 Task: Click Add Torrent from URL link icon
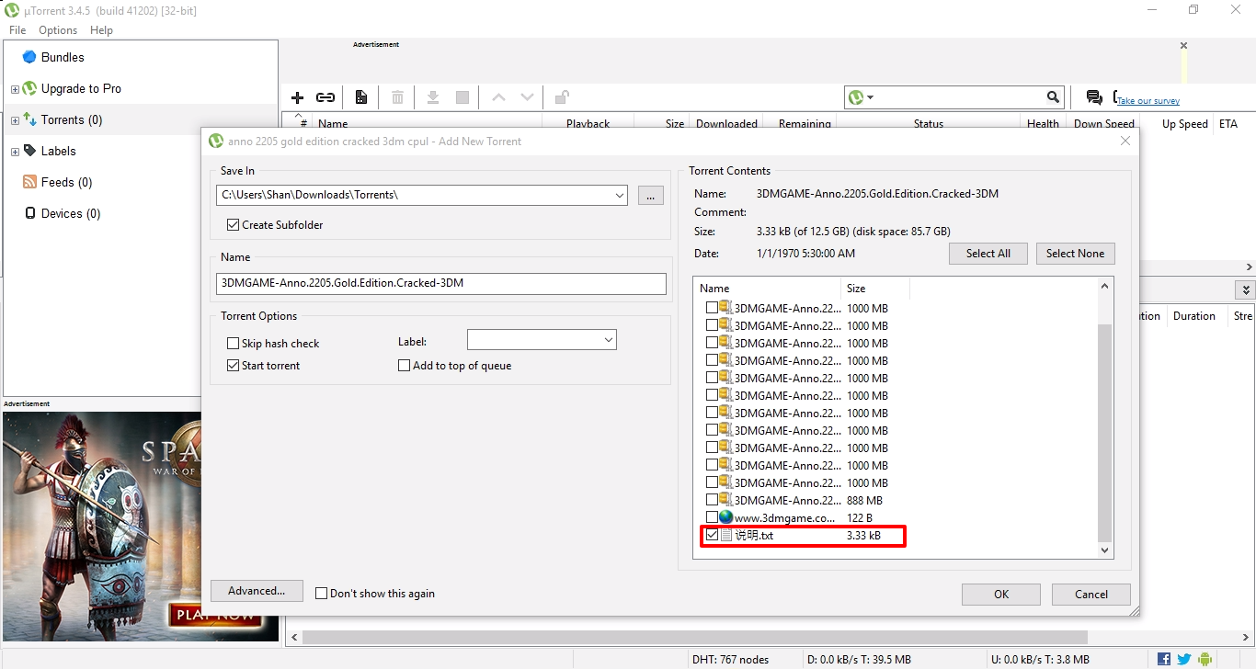[x=325, y=97]
